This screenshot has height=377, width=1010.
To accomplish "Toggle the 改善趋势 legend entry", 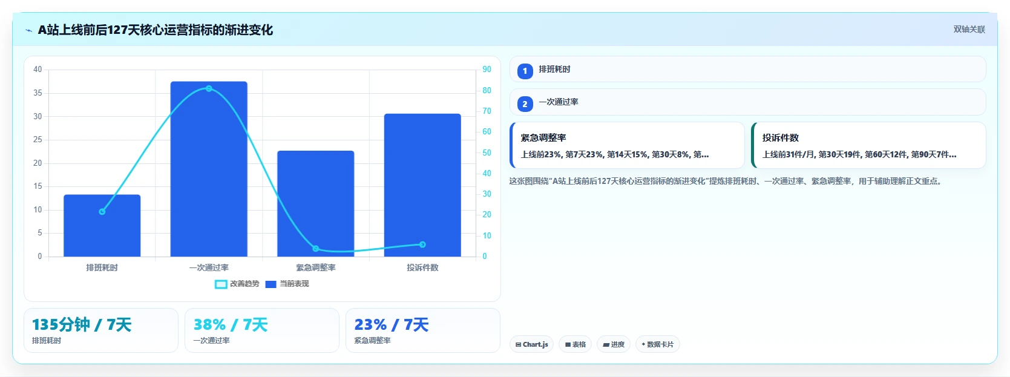I will pyautogui.click(x=237, y=284).
